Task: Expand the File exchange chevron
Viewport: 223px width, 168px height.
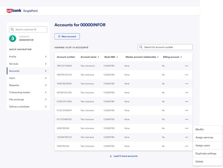Action: click(x=46, y=99)
